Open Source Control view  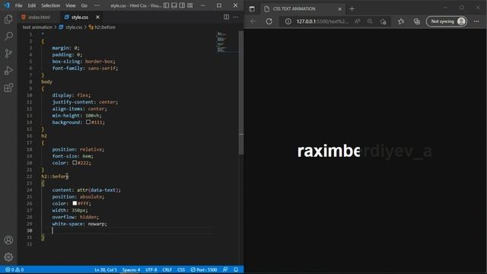click(x=8, y=53)
